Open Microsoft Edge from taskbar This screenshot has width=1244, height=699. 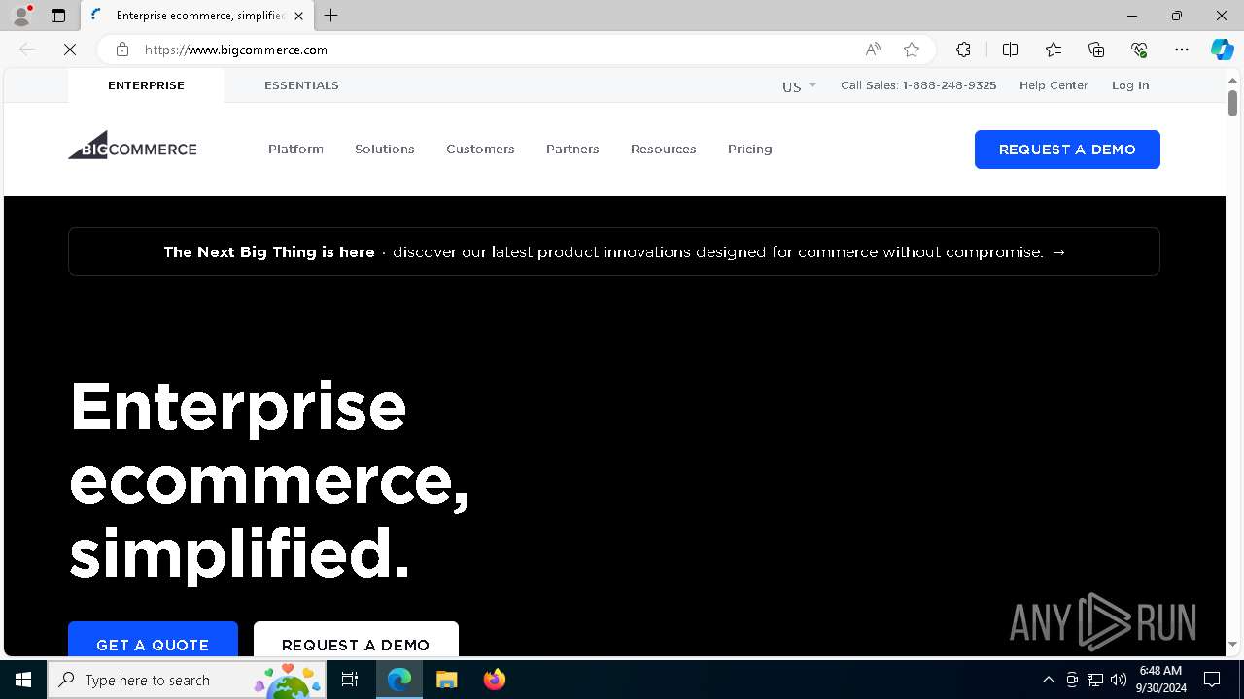coord(399,680)
